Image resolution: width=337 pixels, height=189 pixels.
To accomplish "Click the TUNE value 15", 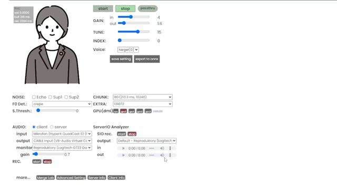I will tap(159, 32).
